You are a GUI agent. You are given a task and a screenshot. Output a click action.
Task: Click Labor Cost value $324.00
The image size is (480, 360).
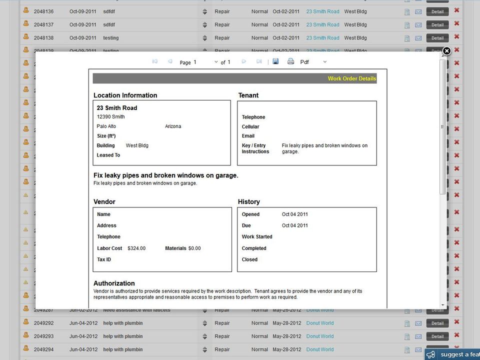tap(136, 248)
